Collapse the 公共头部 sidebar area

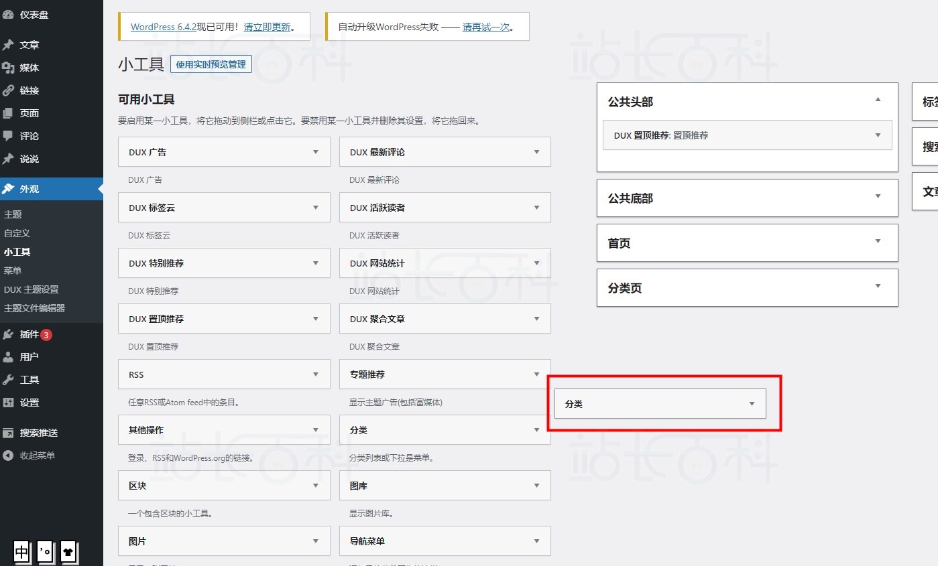click(x=878, y=100)
